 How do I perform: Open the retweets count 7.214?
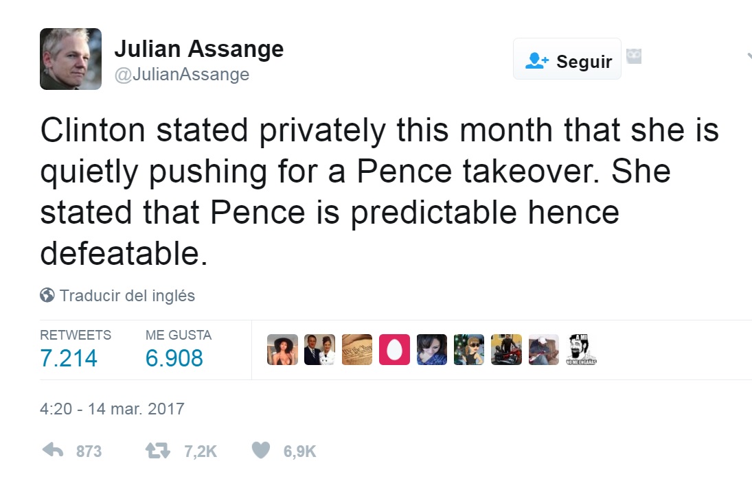[x=69, y=358]
